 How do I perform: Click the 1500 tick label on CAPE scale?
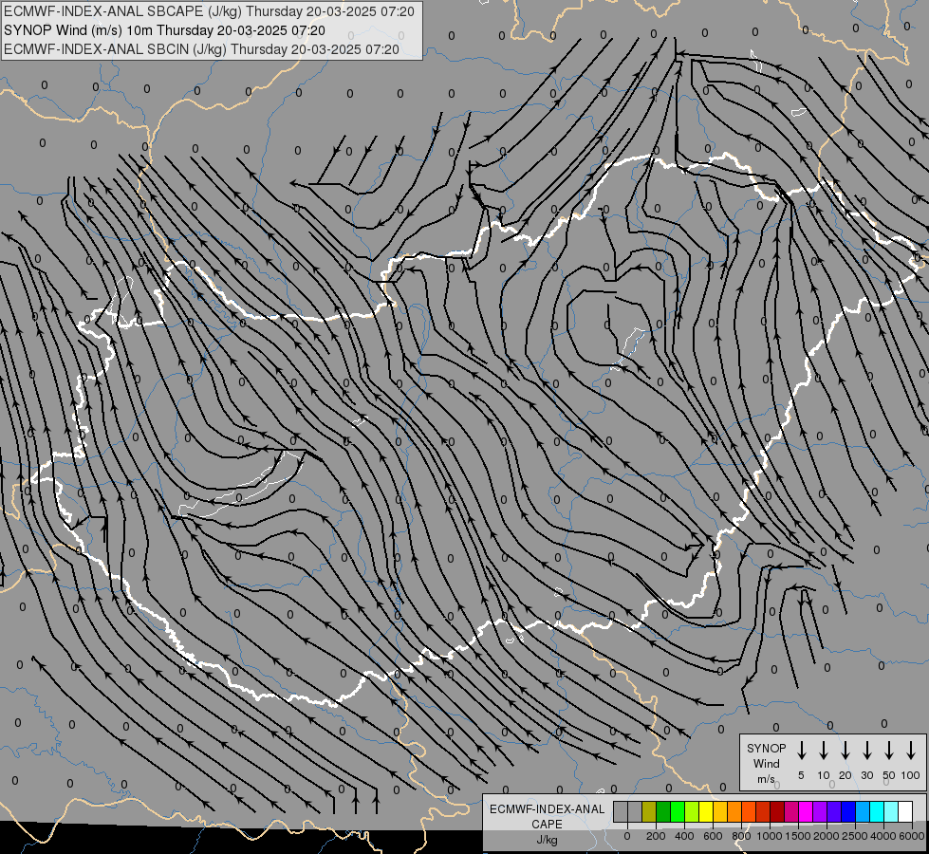coord(798,836)
